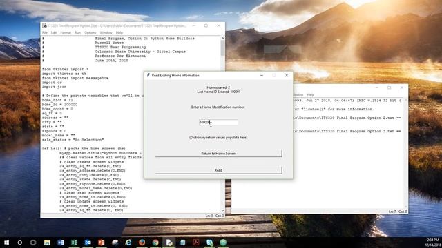Click the editor status bar 'Ln: 3' indicator
The height and width of the screenshot is (248, 442).
(209, 216)
